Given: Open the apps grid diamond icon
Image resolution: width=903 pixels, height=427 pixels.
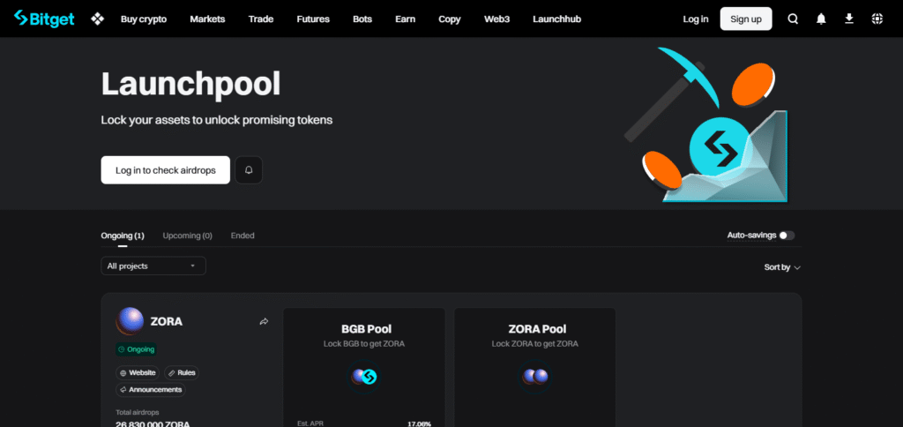Looking at the screenshot, I should 97,19.
